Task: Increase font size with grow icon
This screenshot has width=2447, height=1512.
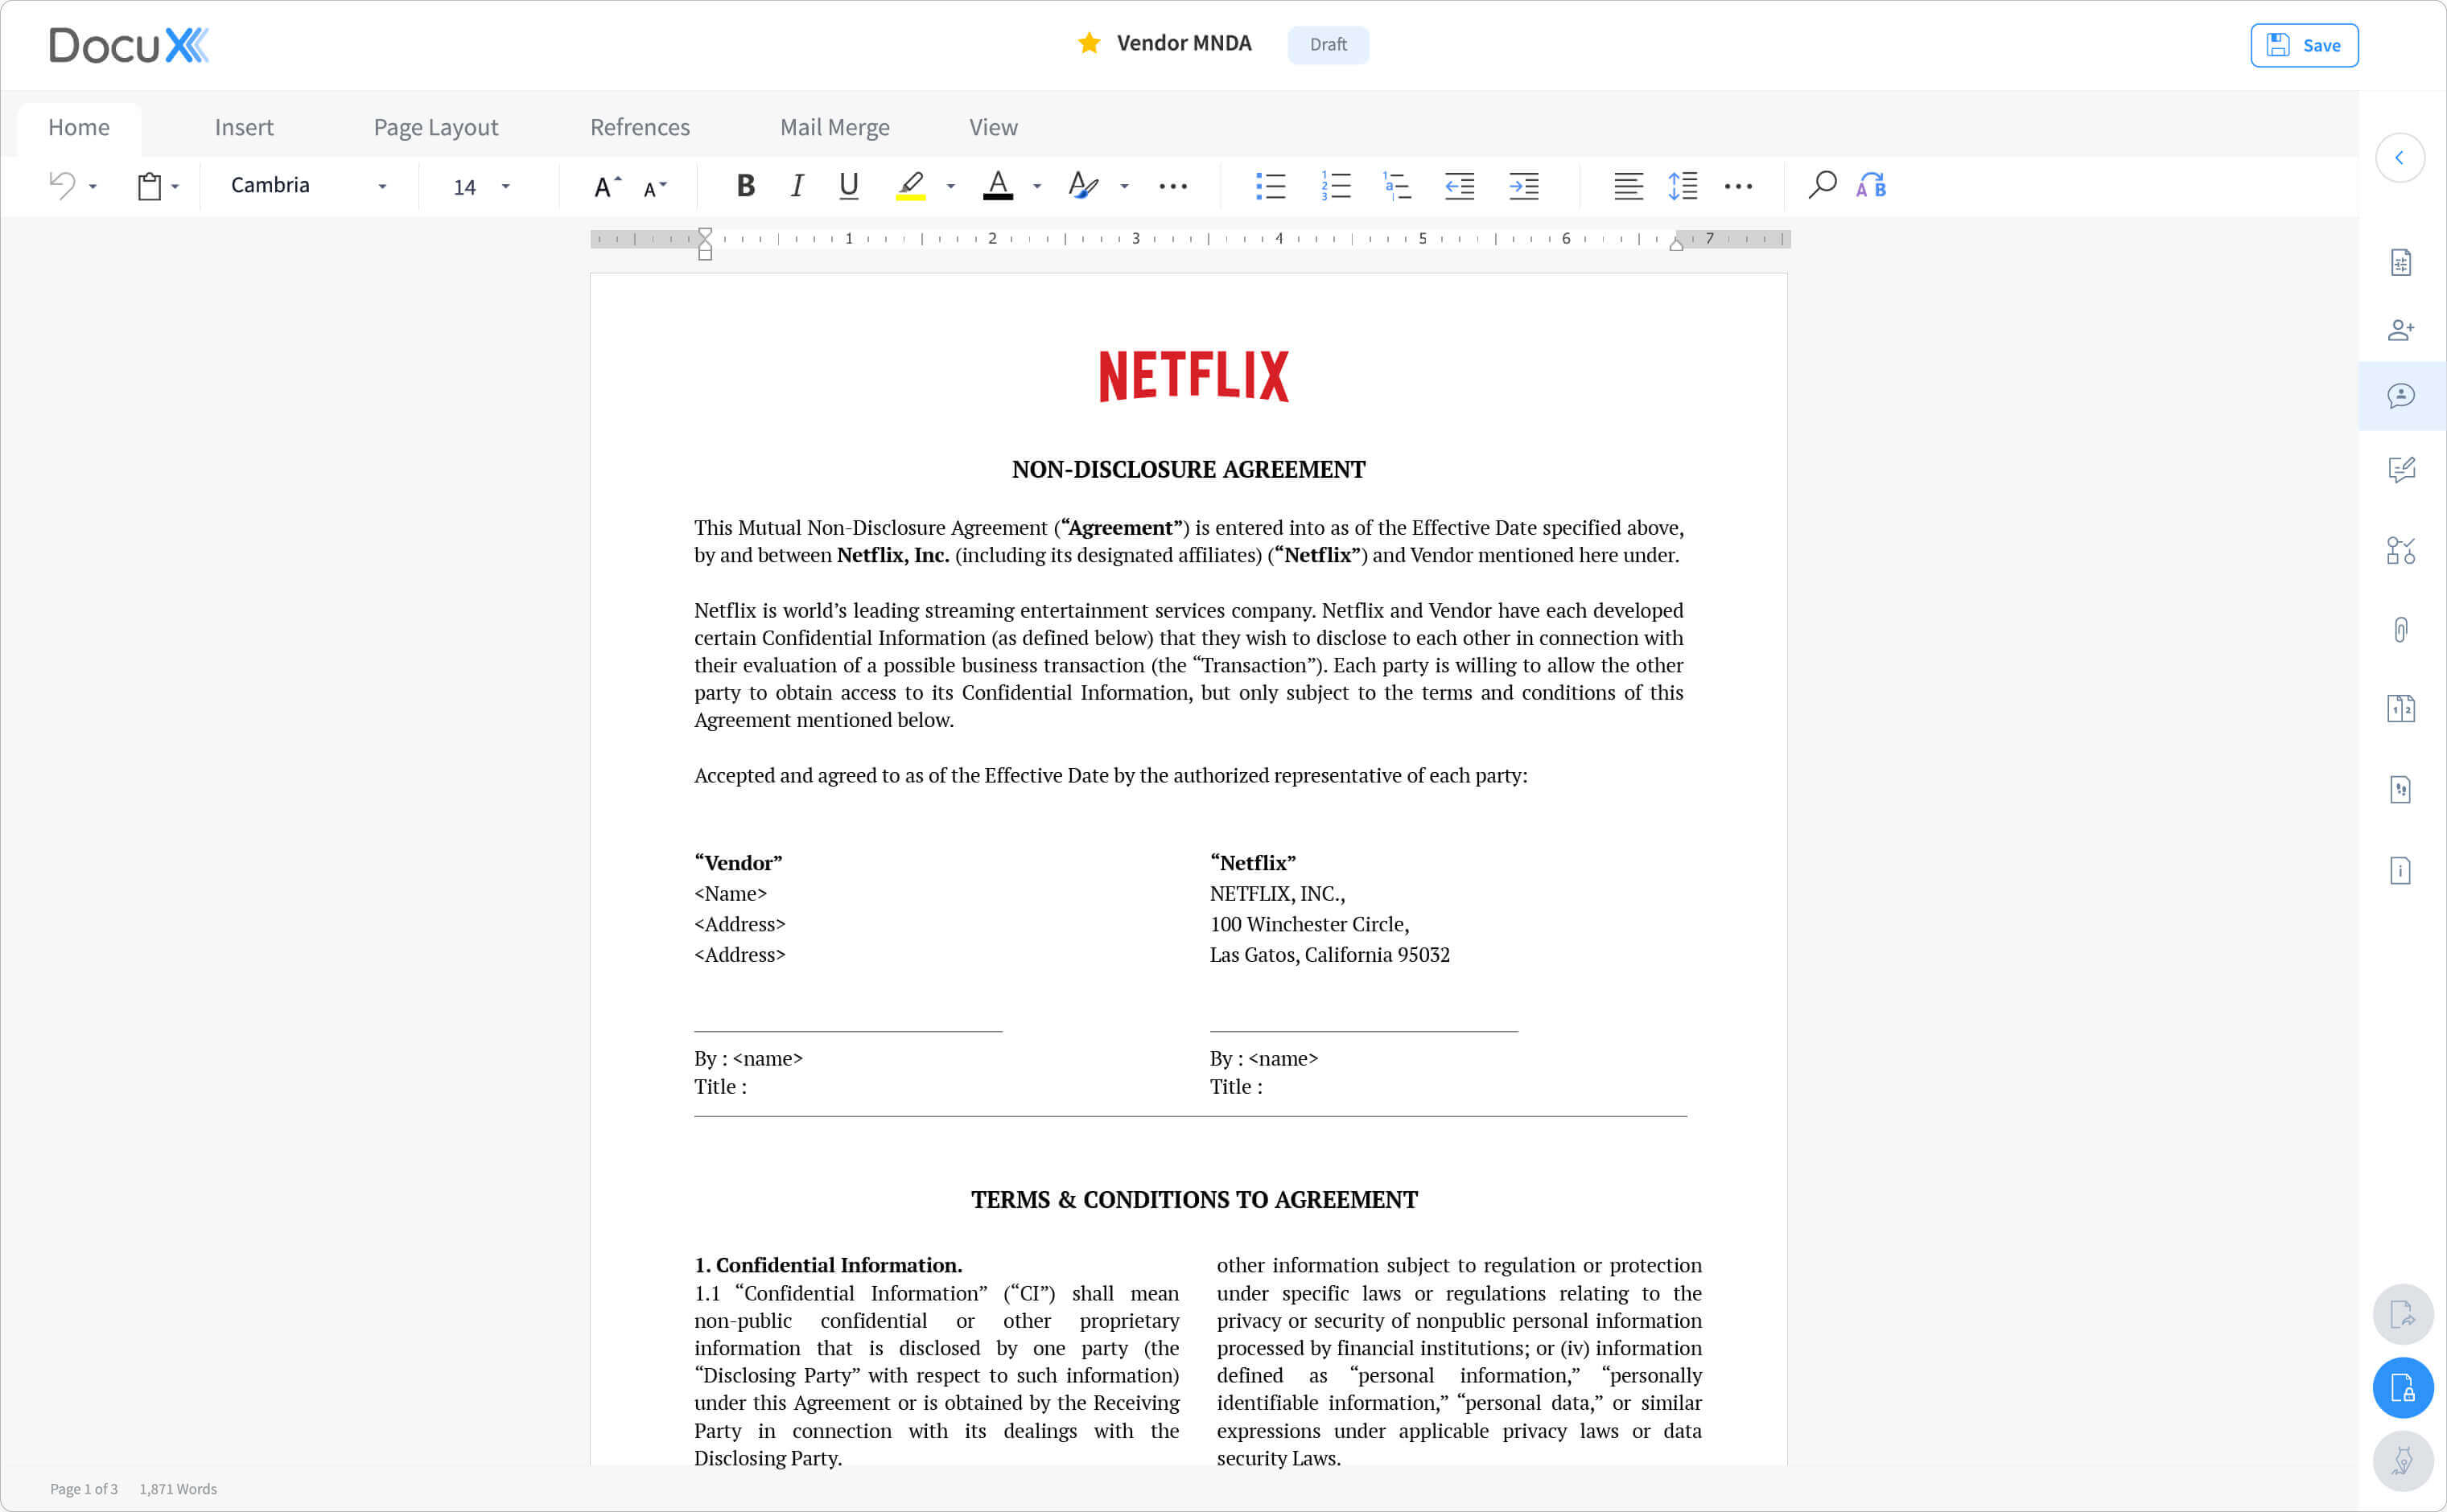Action: tap(608, 186)
